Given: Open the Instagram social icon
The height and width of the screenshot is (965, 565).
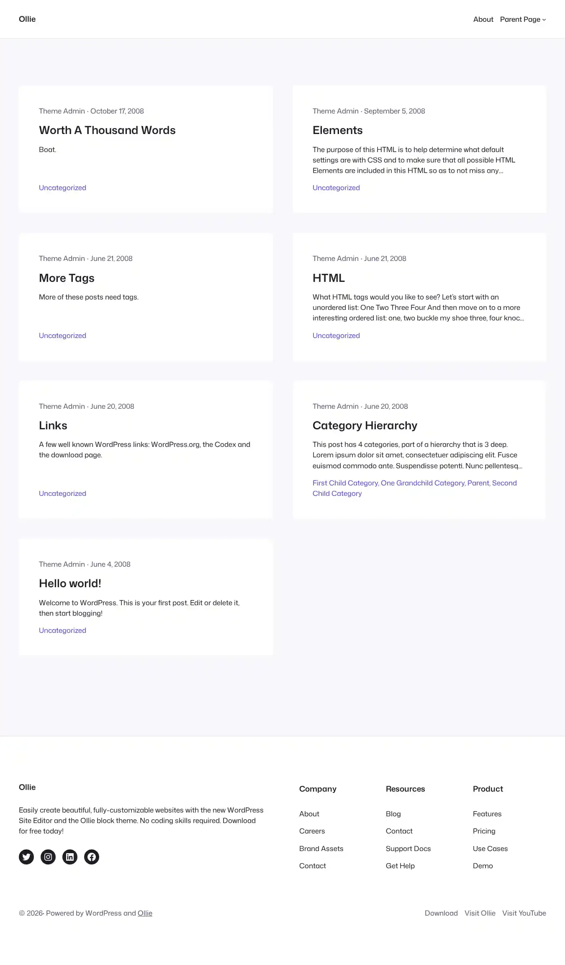Looking at the screenshot, I should 48,857.
